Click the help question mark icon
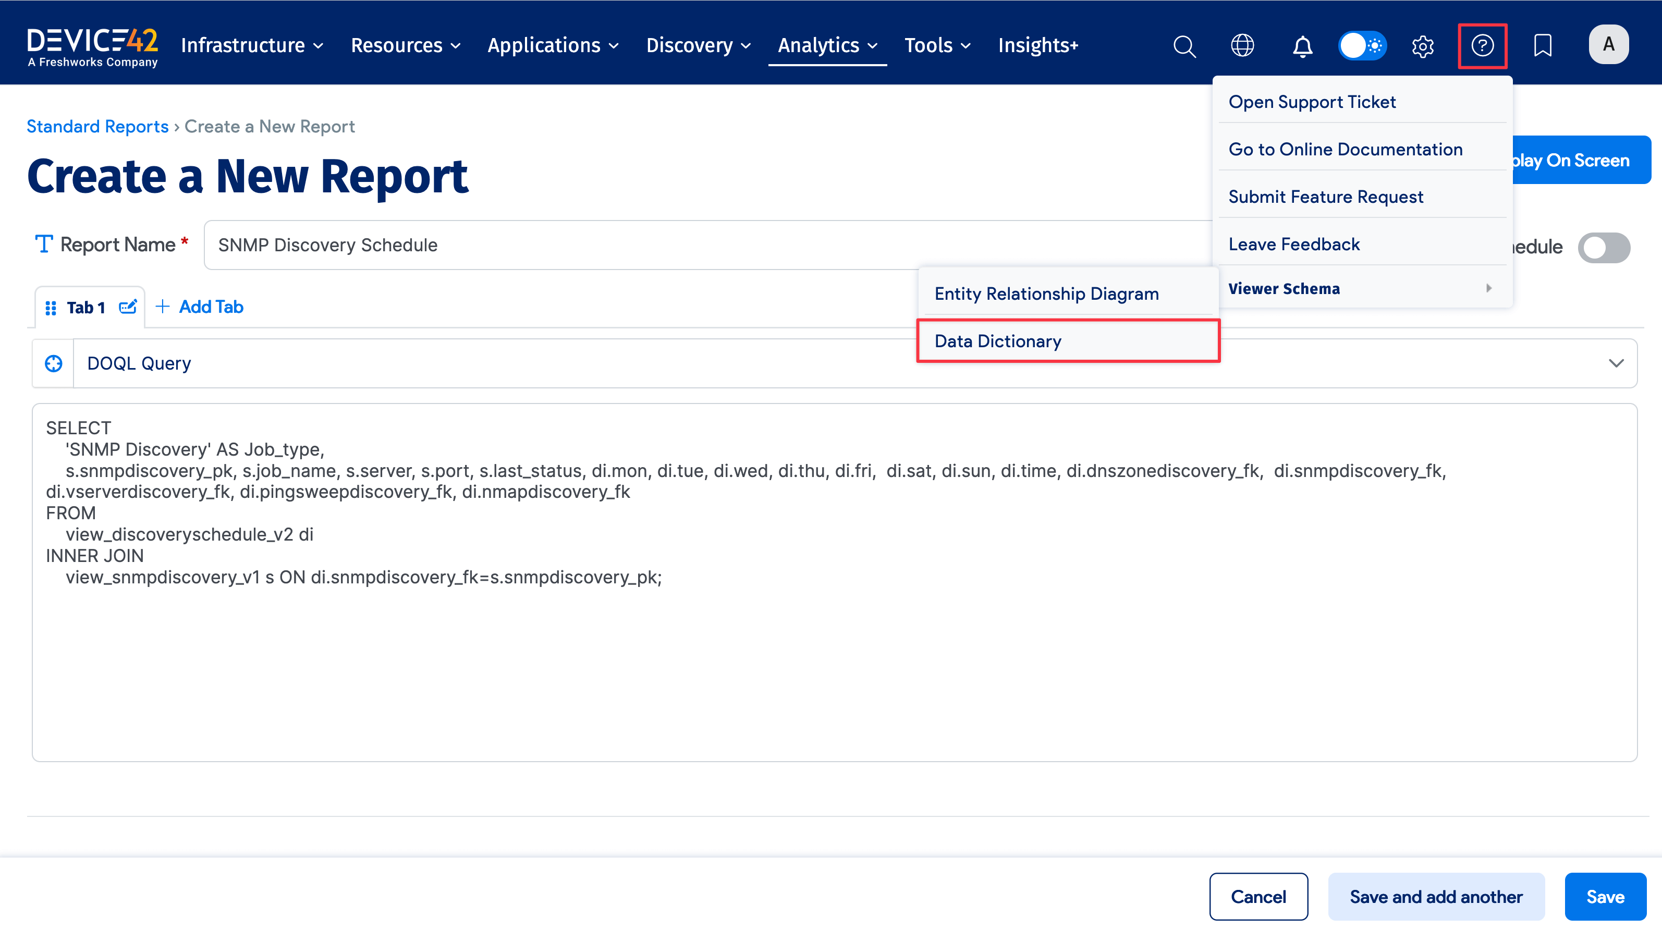This screenshot has width=1662, height=929. (x=1482, y=46)
